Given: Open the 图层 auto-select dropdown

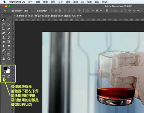Looking at the screenshot, I should pyautogui.click(x=28, y=11).
